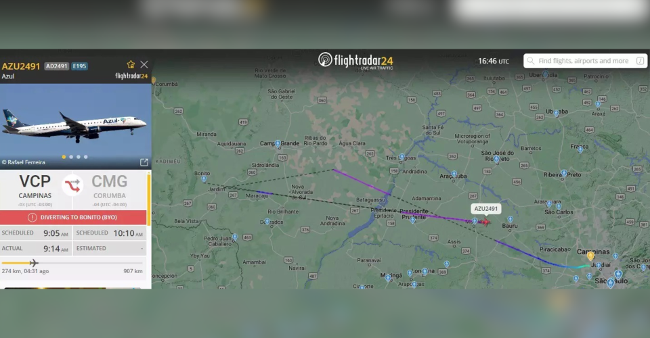
Task: Click the Campinas yellow origin airport pin
Action: (x=590, y=256)
